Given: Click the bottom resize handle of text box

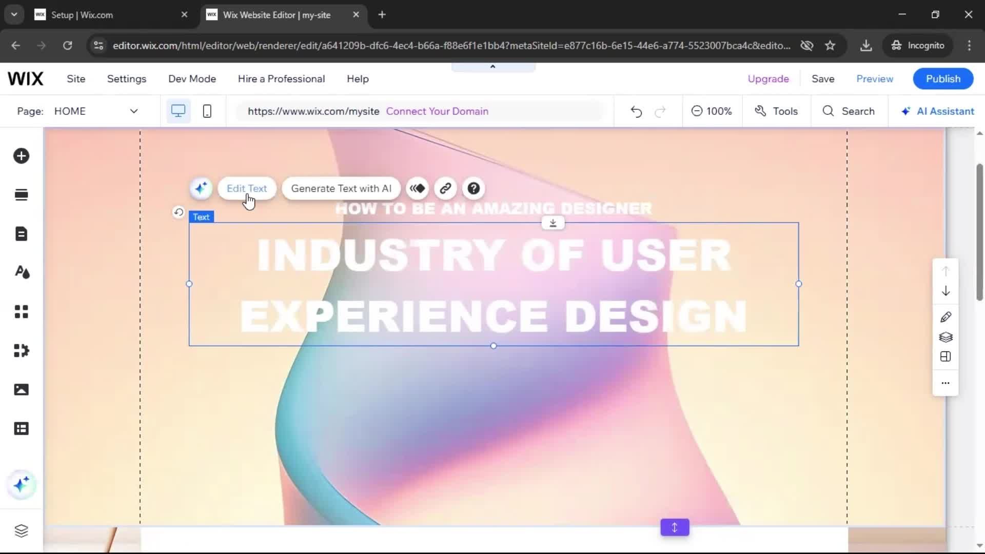Looking at the screenshot, I should coord(494,346).
